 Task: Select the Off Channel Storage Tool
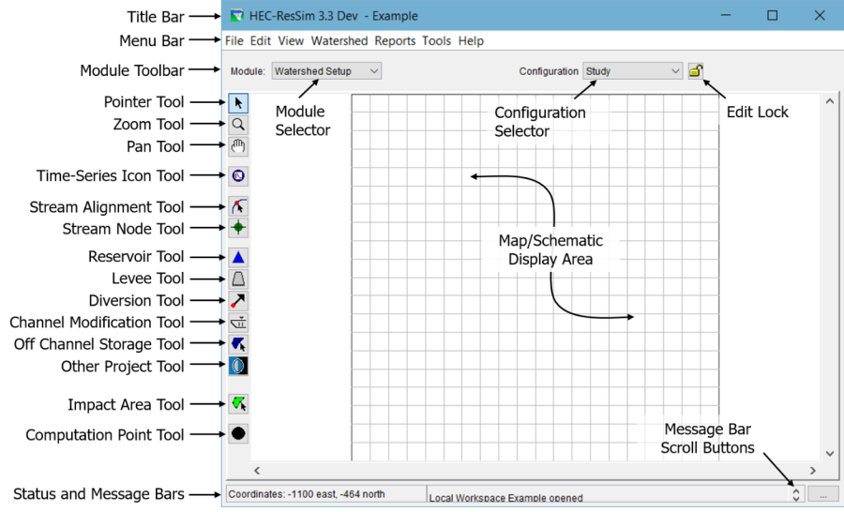(238, 343)
